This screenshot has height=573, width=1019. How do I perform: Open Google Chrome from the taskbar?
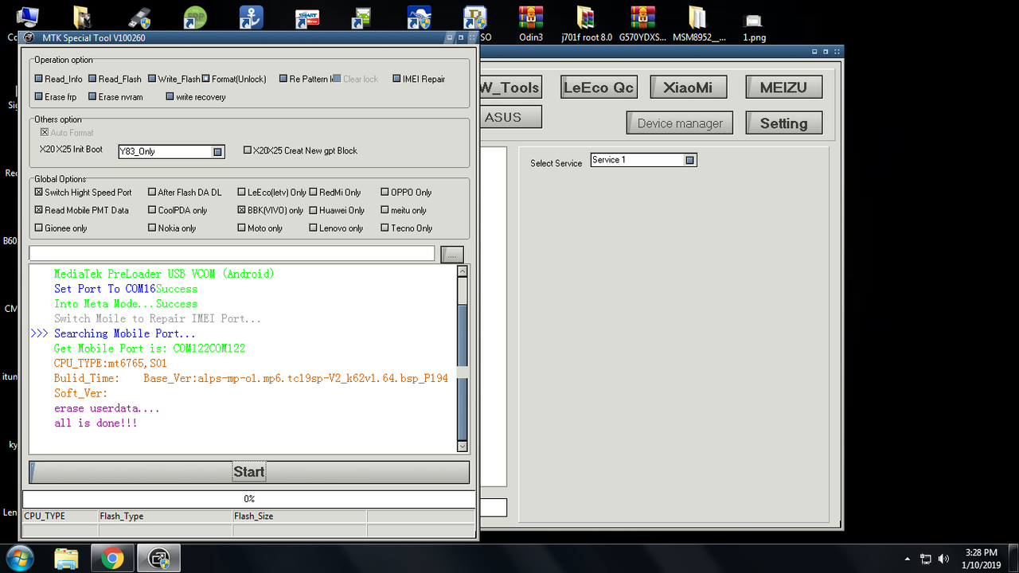click(112, 559)
